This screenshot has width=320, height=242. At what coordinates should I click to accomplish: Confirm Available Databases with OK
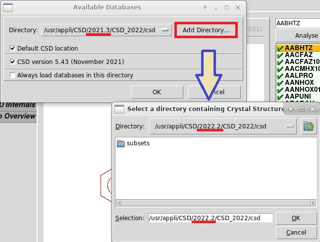pyautogui.click(x=157, y=92)
